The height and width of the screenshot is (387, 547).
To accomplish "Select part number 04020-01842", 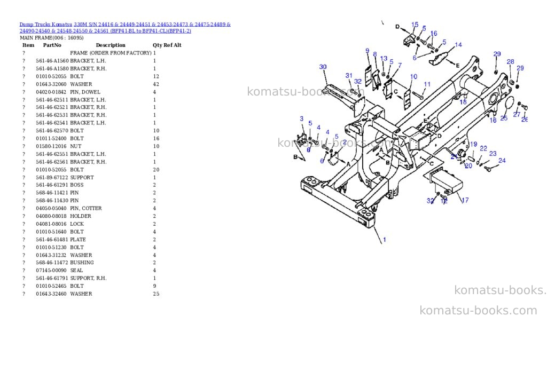I will (x=51, y=92).
